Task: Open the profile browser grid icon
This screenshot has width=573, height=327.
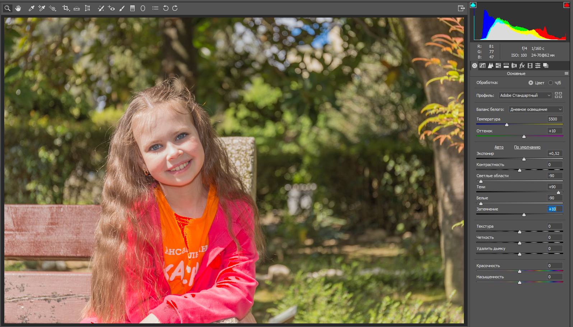Action: pyautogui.click(x=558, y=95)
